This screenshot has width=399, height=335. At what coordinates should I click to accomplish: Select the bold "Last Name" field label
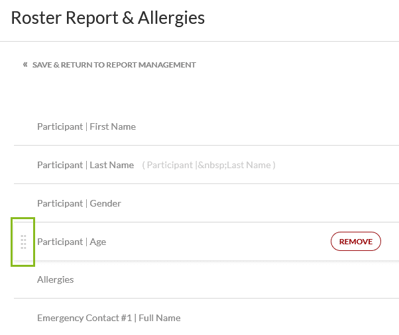pyautogui.click(x=112, y=165)
